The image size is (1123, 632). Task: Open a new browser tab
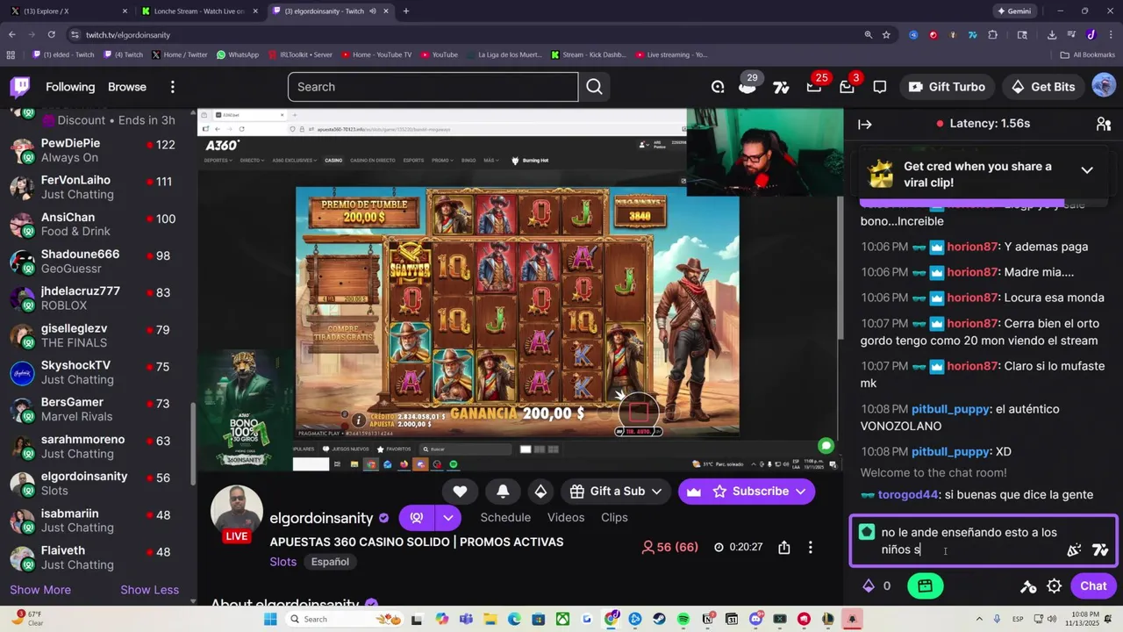pyautogui.click(x=405, y=11)
